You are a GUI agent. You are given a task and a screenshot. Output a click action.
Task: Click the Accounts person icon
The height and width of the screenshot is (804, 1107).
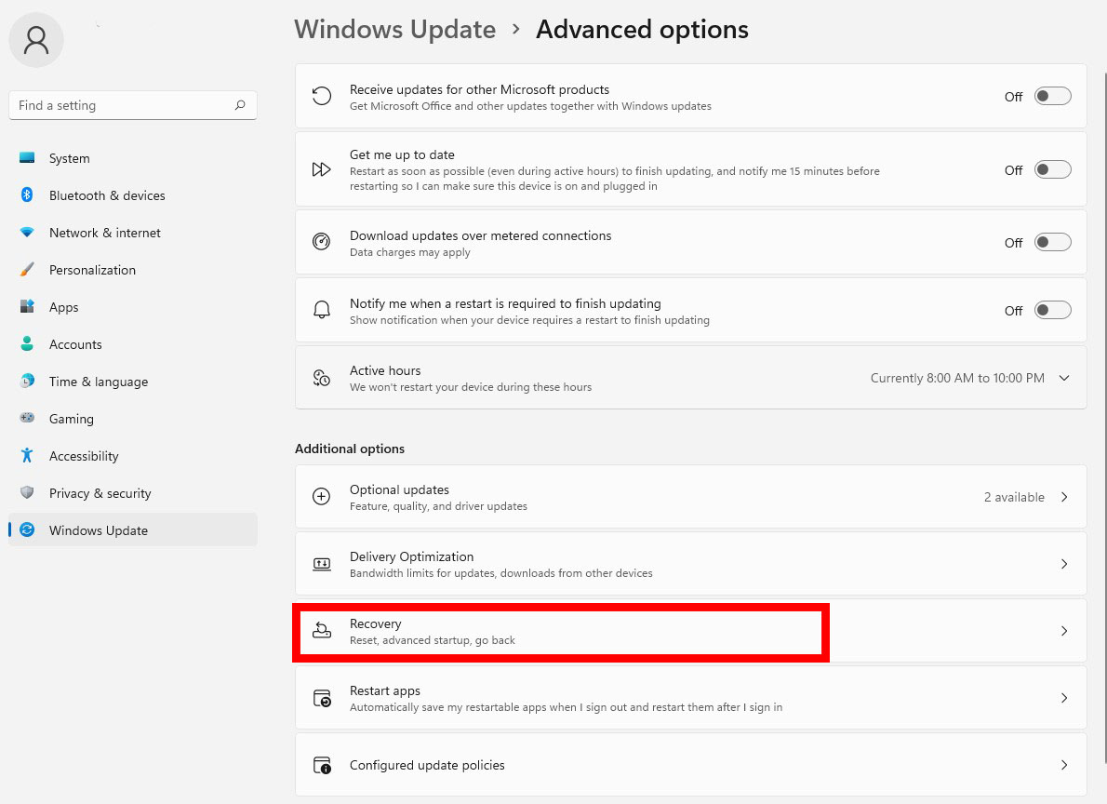coord(27,344)
